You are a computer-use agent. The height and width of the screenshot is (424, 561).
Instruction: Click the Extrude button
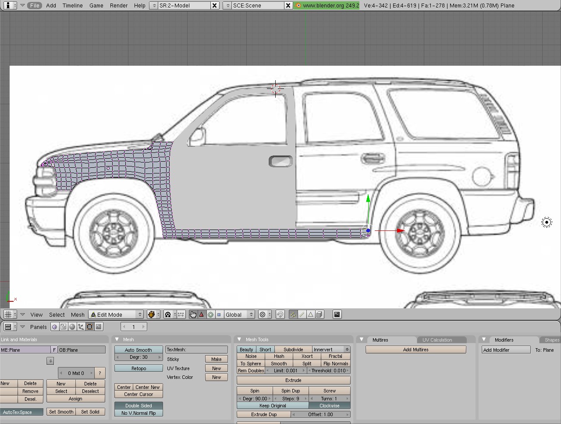click(x=294, y=380)
